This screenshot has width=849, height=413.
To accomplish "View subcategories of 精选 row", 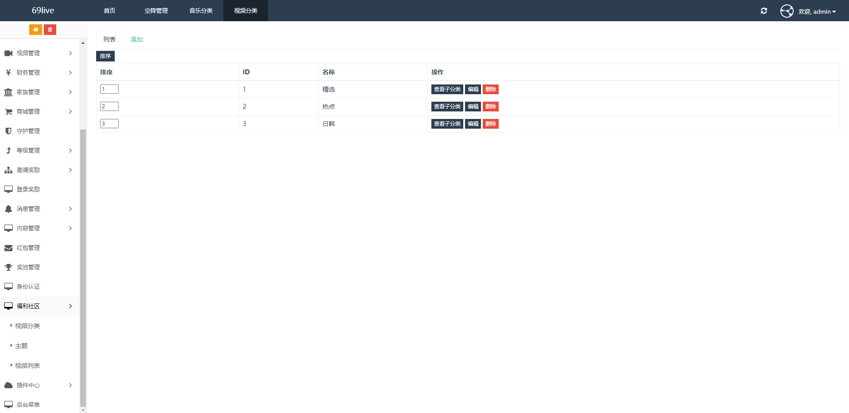I will pyautogui.click(x=447, y=89).
